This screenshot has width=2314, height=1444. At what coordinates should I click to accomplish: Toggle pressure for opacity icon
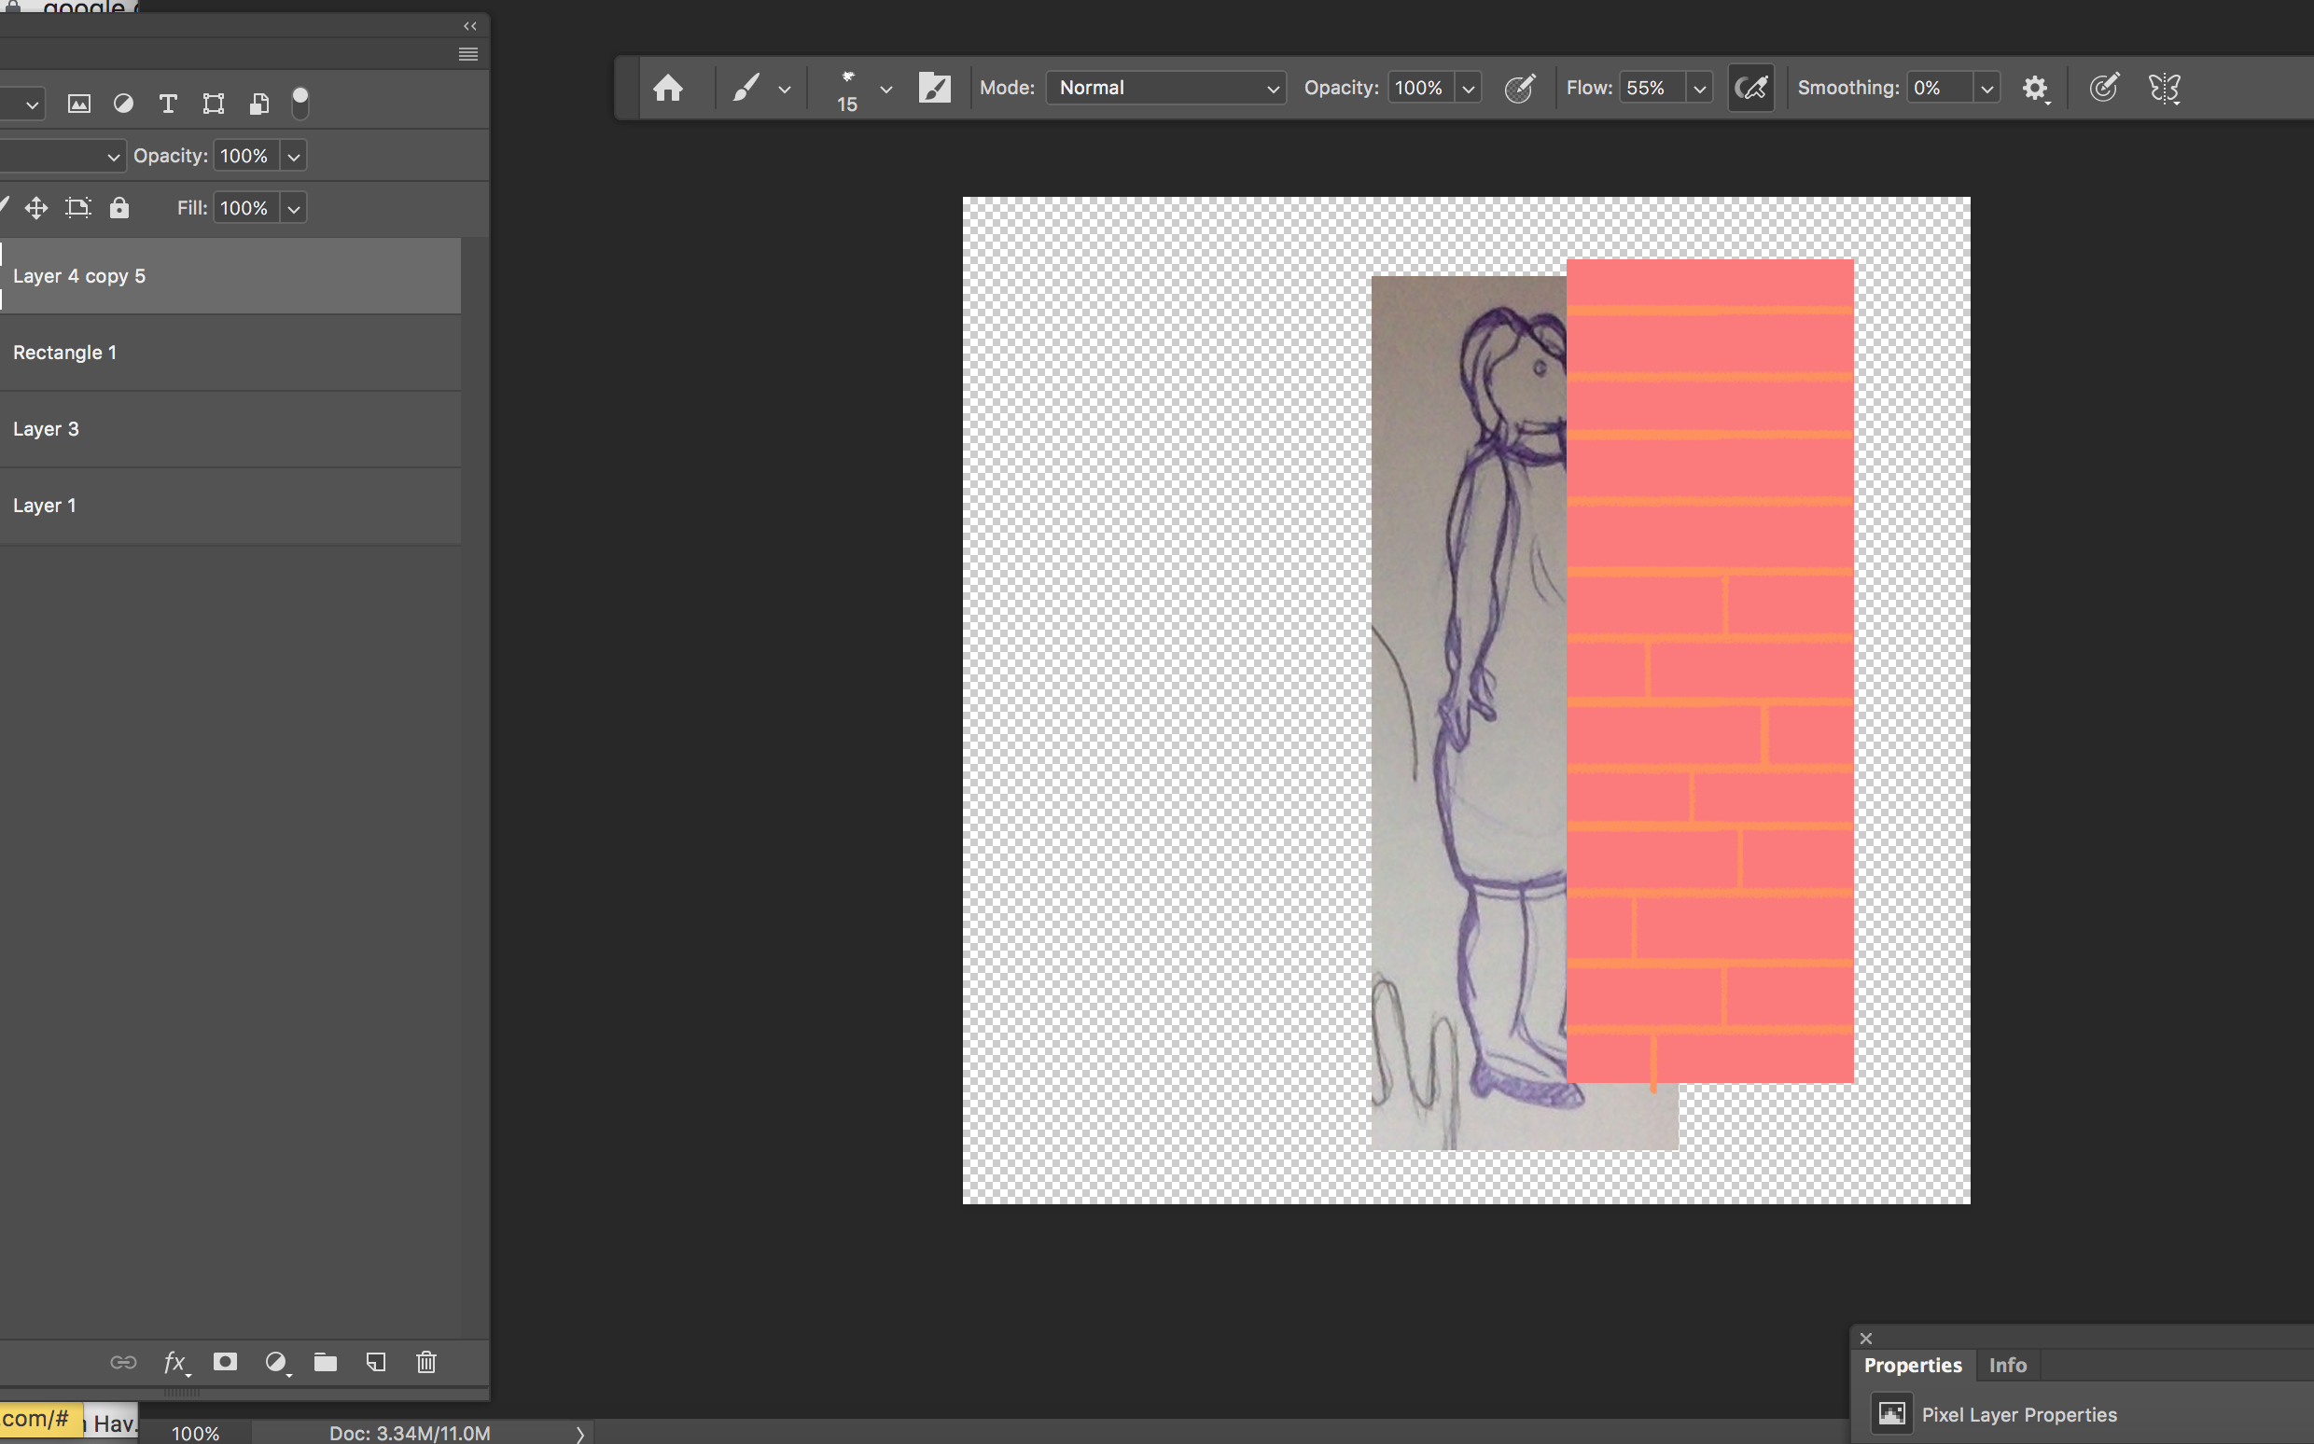click(x=1518, y=88)
